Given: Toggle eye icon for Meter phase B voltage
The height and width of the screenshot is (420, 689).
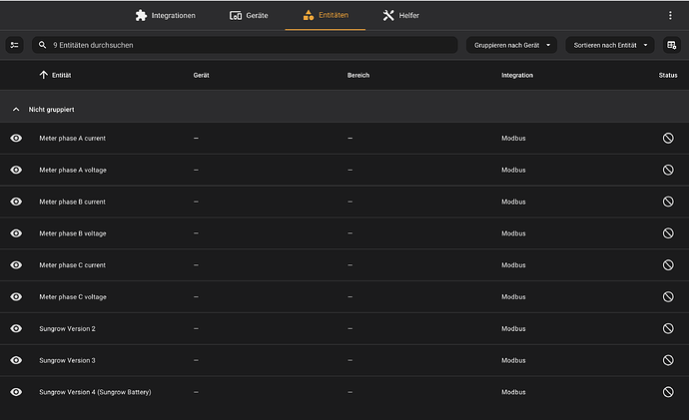Looking at the screenshot, I should (x=16, y=233).
